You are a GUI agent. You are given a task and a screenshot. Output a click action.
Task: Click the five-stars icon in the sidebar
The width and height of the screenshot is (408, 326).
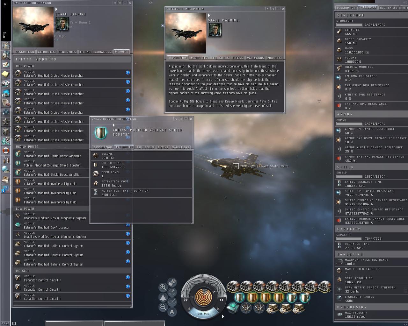click(5, 122)
